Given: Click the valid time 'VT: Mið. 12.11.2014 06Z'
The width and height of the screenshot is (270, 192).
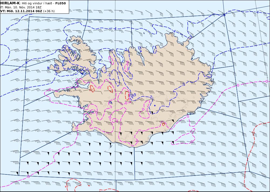Looking at the screenshot, I should tap(21, 11).
